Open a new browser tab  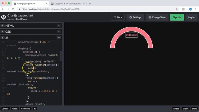[x=90, y=4]
